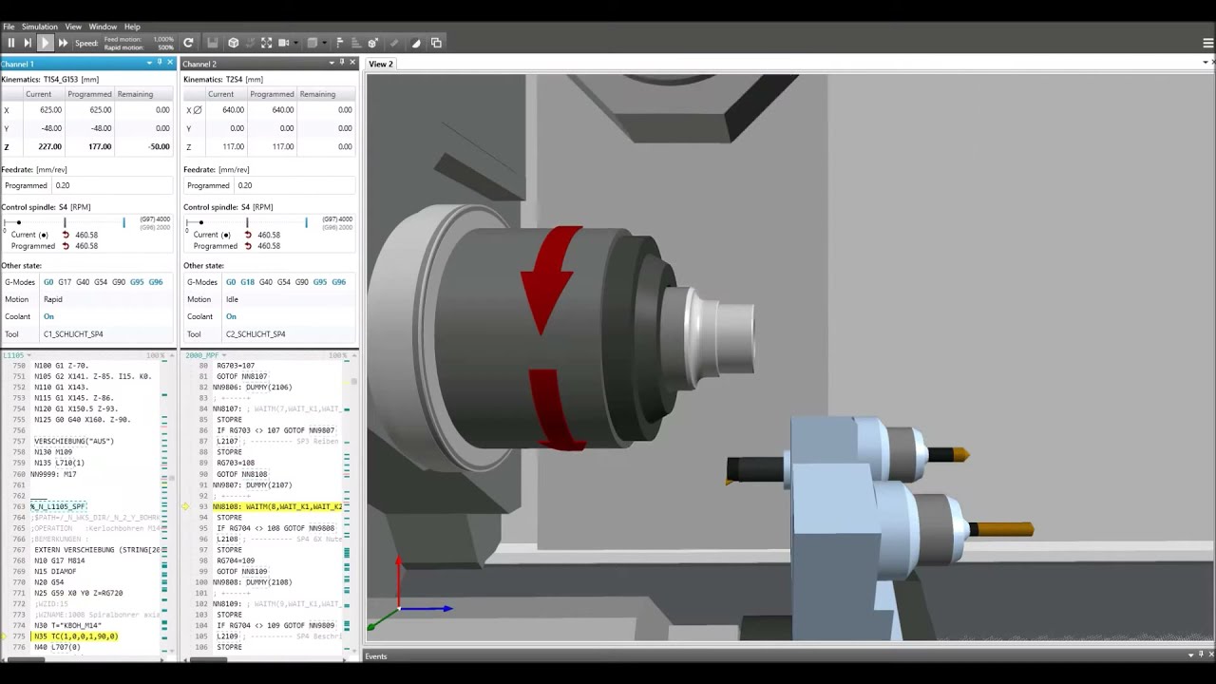Select Channel 1 tool C1_SCHLICHT_SP4

point(73,334)
